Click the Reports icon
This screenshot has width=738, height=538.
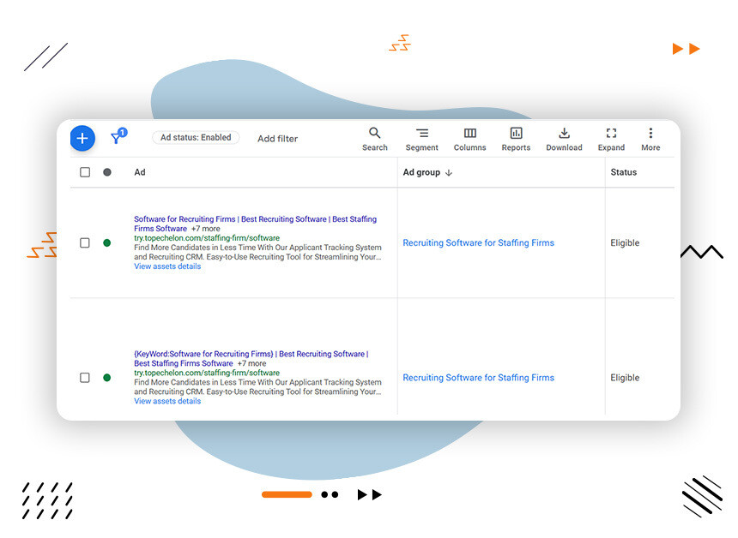point(516,134)
